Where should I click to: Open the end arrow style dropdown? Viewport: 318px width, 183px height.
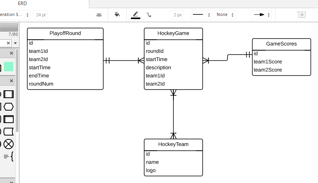(261, 15)
